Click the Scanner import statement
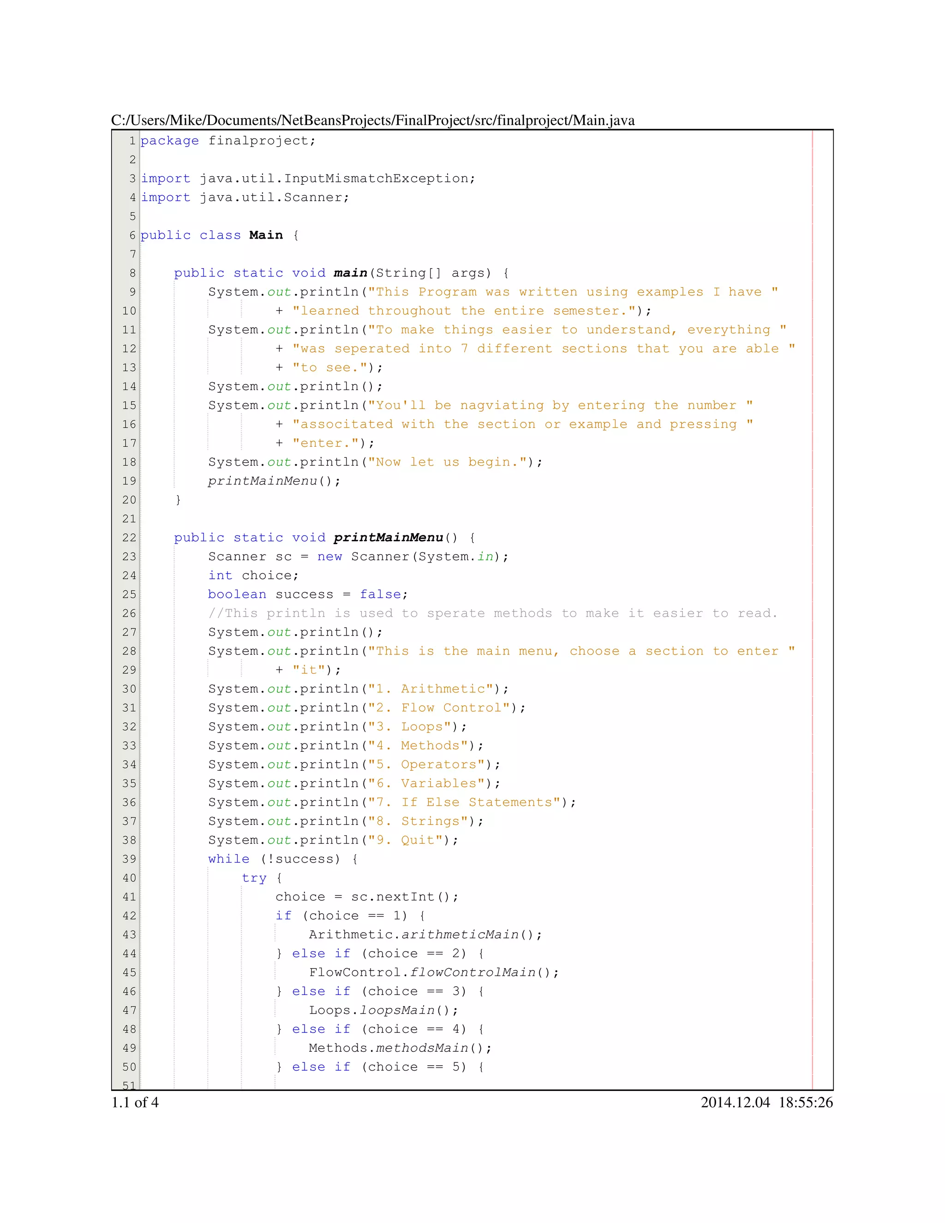945x1223 pixels. click(x=275, y=198)
